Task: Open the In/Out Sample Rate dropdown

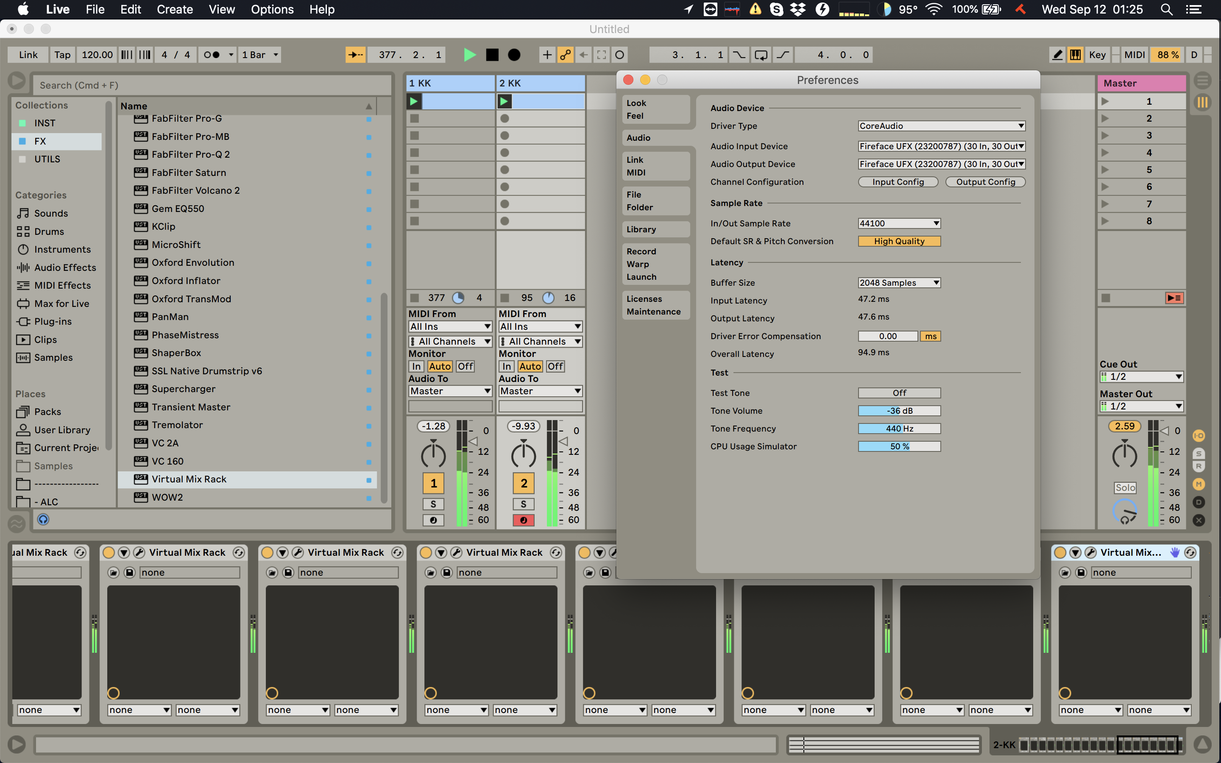Action: point(899,223)
